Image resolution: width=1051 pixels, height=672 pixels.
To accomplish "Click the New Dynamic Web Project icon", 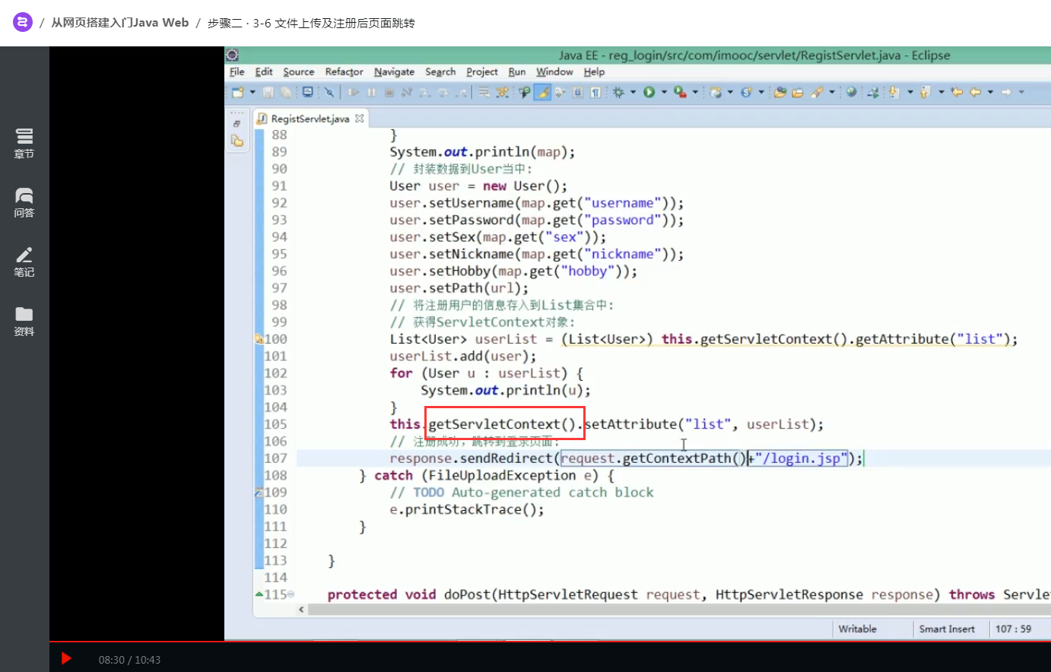I will (x=716, y=92).
